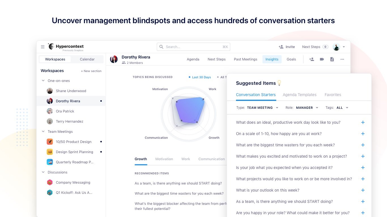Open the profile dropdown arrow
The height and width of the screenshot is (217, 387).
coord(344,47)
